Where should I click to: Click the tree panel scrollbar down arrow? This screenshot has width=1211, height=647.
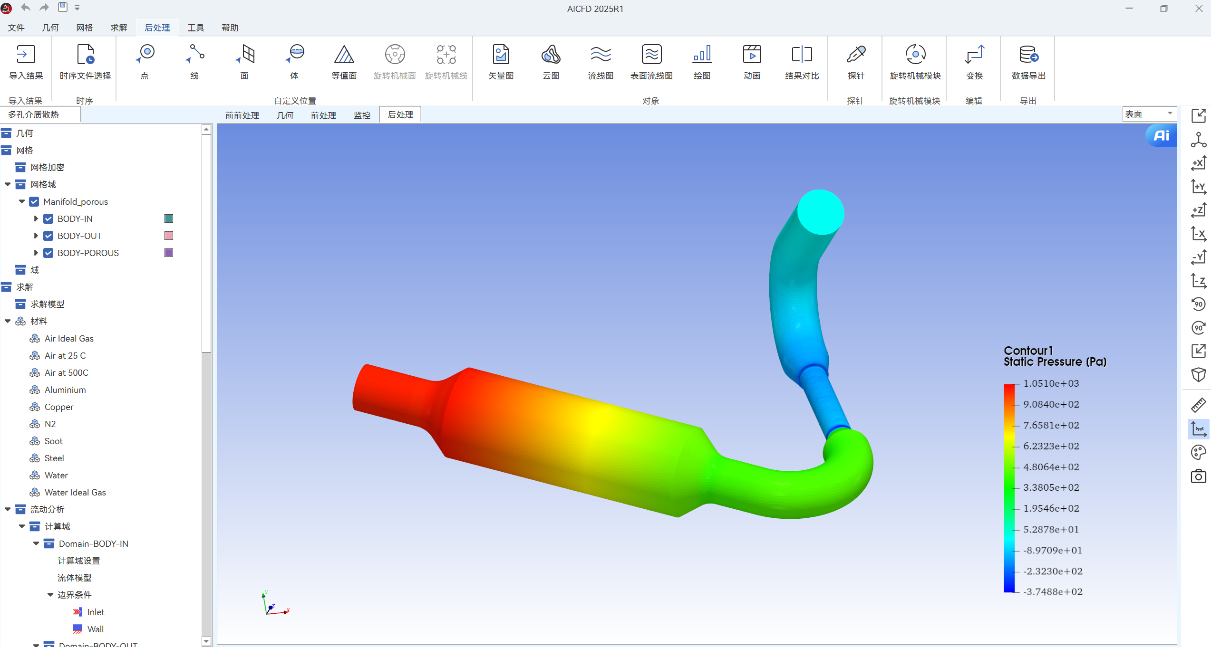point(206,641)
